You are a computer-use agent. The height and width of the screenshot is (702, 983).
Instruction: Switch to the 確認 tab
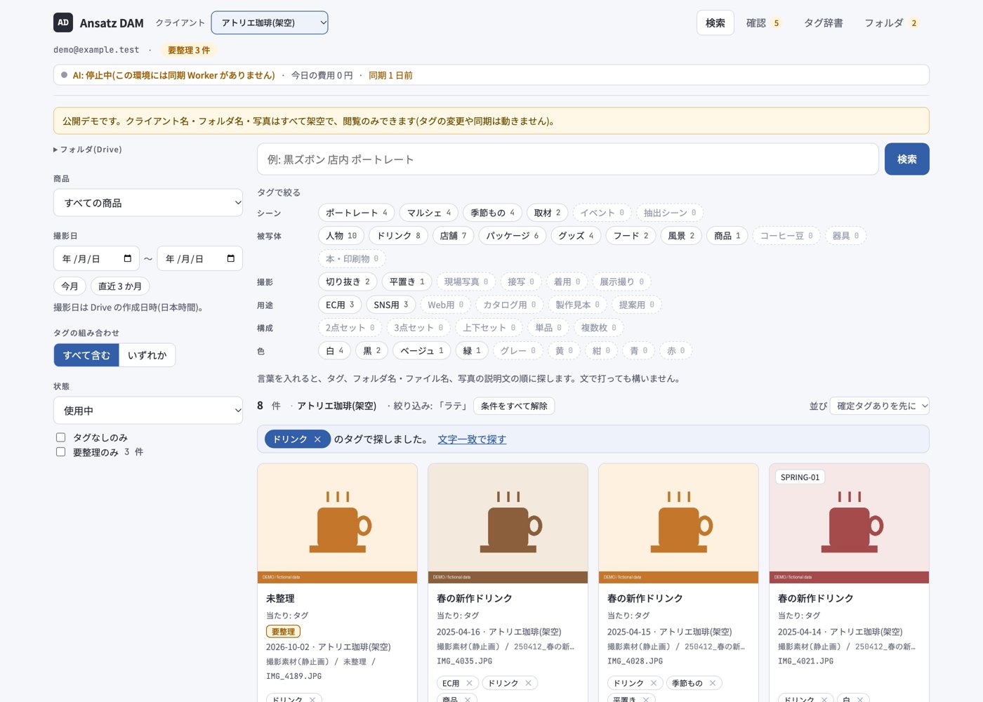[763, 23]
